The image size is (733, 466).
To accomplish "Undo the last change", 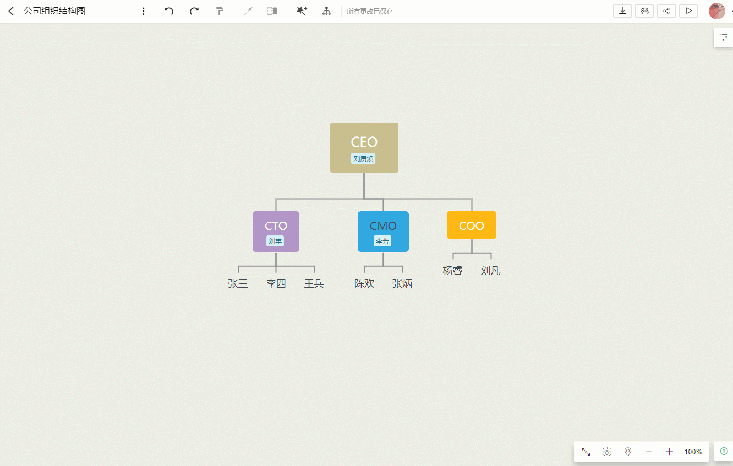I will coord(169,10).
